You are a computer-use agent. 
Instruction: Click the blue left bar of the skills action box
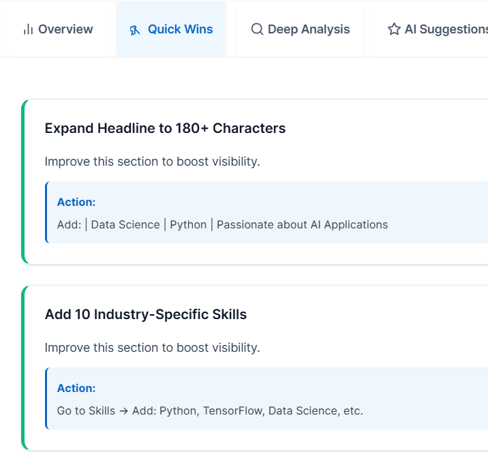coord(46,398)
